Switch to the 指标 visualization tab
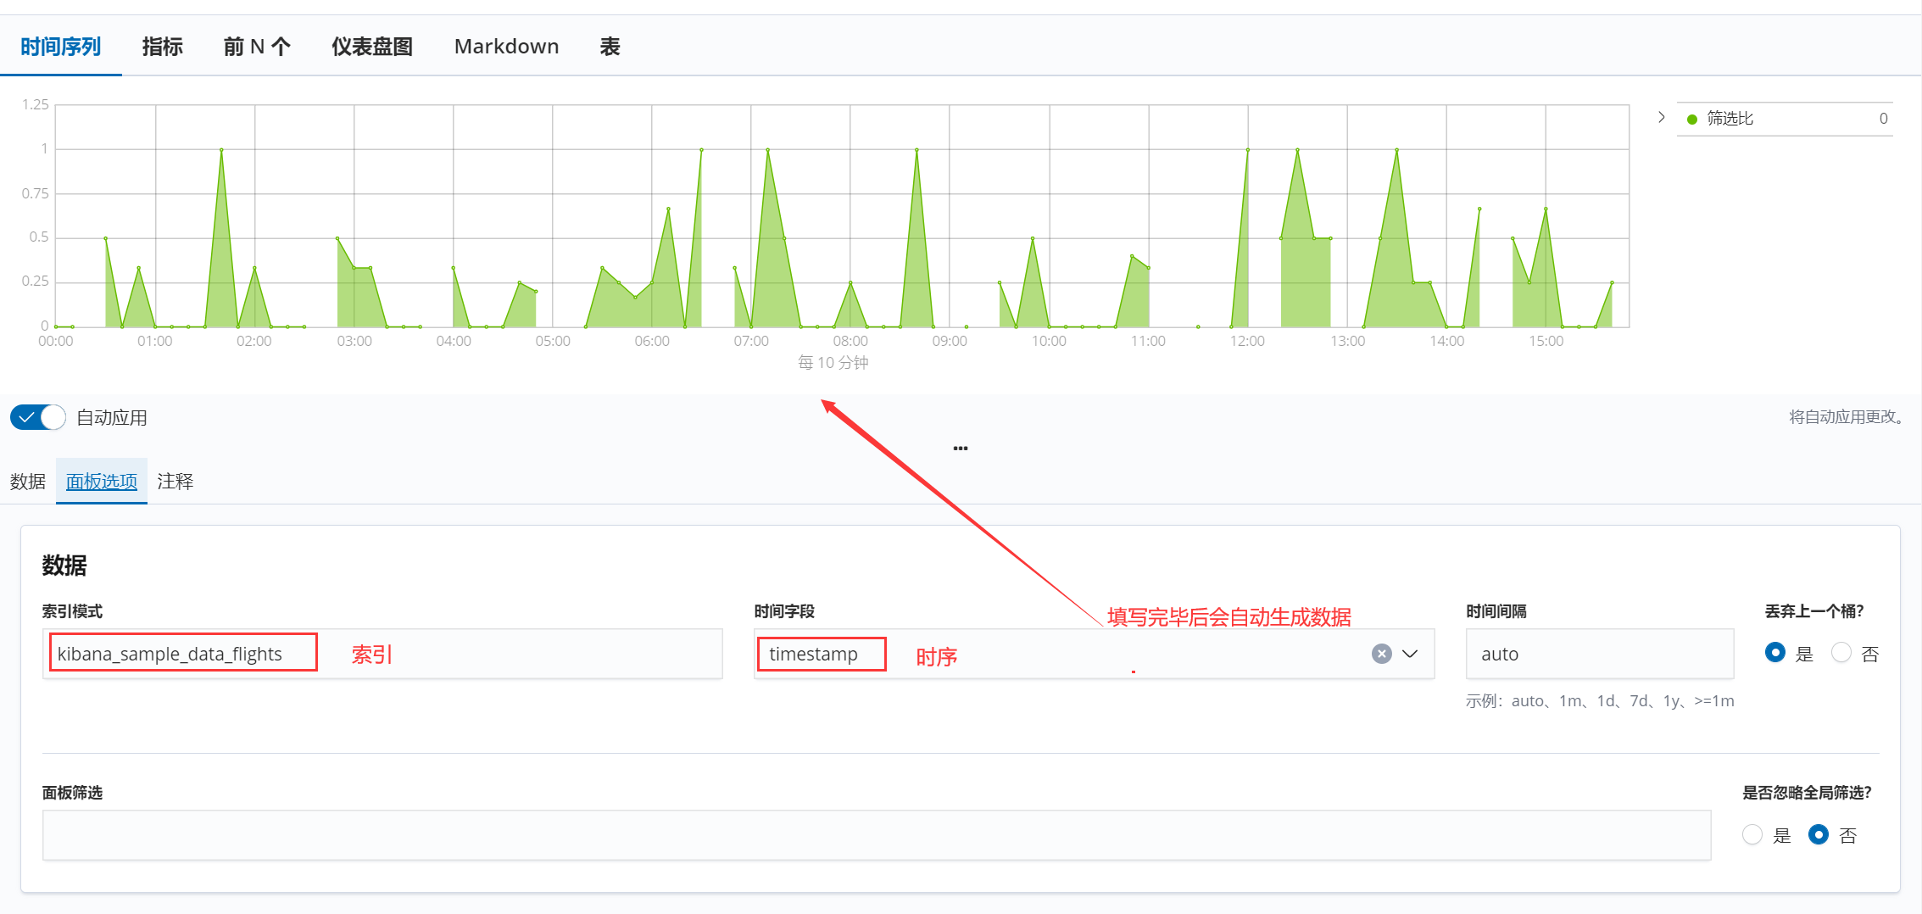Viewport: 1922px width, 914px height. click(163, 47)
